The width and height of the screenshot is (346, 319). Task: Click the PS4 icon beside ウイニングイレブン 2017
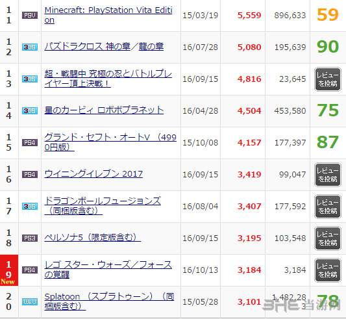(x=30, y=174)
